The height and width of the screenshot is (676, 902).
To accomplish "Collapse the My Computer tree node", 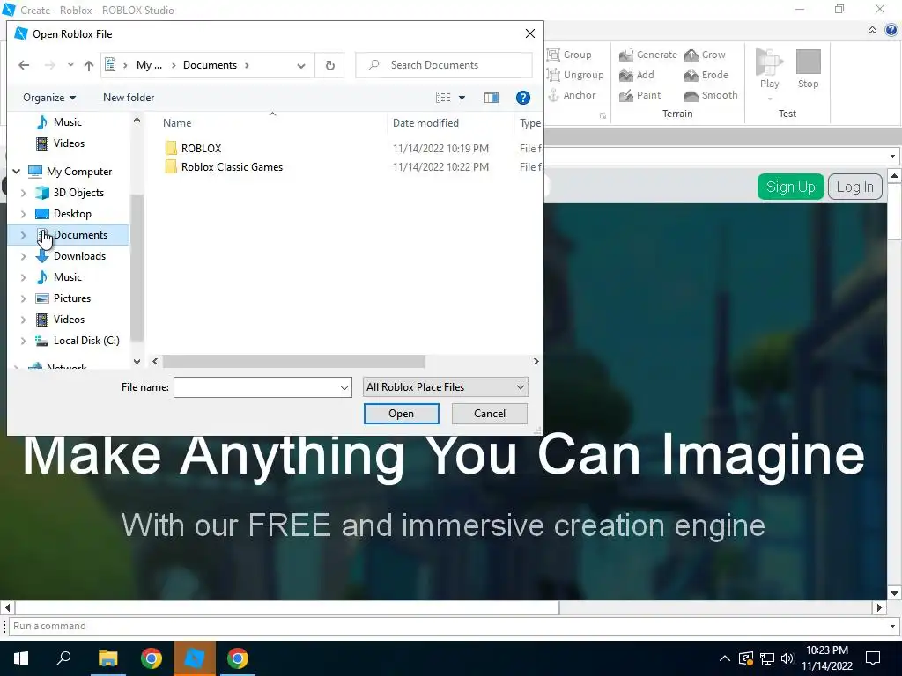I will 17,172.
